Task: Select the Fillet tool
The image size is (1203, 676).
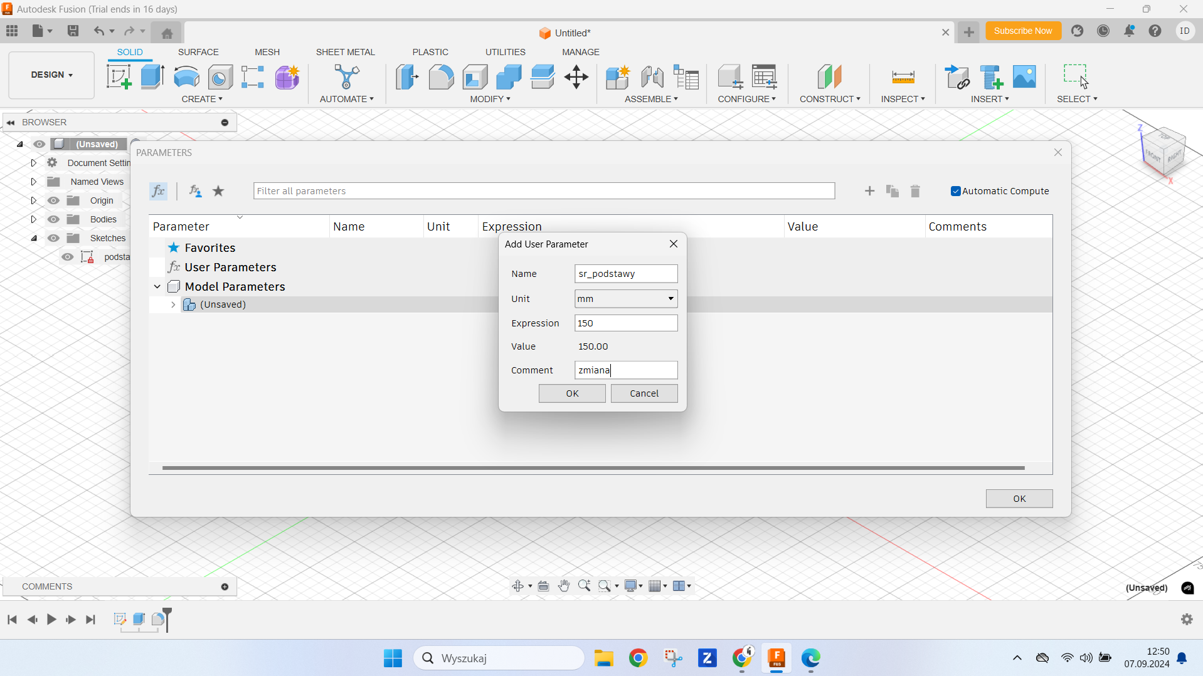Action: [441, 77]
